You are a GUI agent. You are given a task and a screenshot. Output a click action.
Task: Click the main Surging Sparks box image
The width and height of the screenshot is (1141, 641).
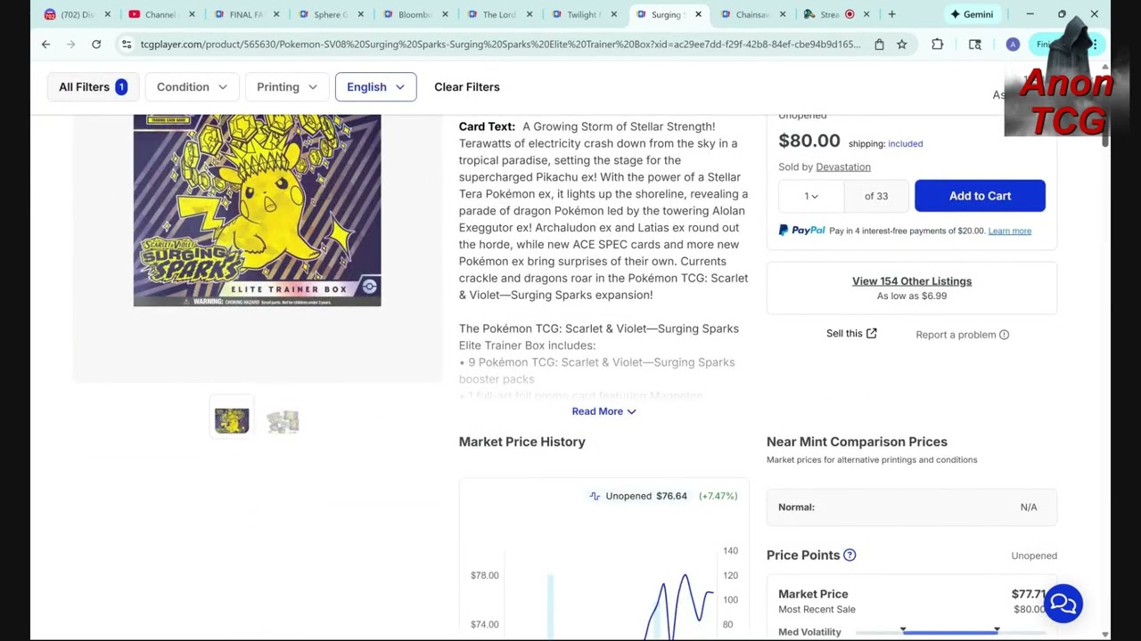[257, 210]
